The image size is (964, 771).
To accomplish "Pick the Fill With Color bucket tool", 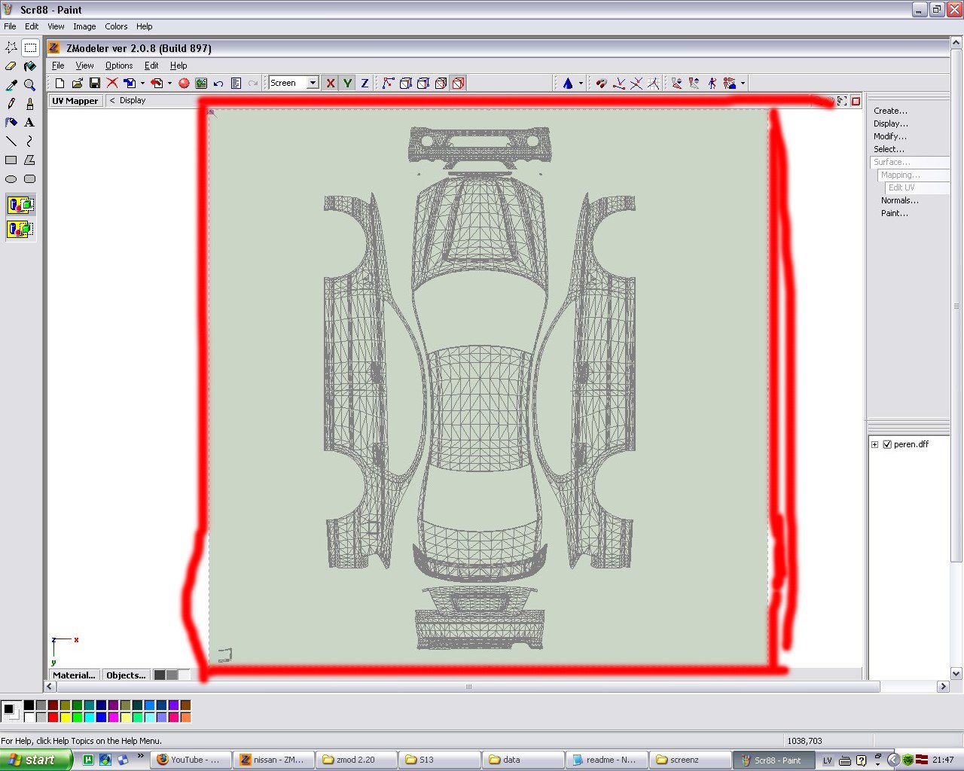I will point(30,66).
